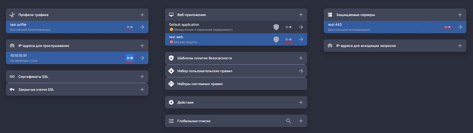Open 10.10.10.51 address details arrow
The height and width of the screenshot is (133, 473).
142,58
